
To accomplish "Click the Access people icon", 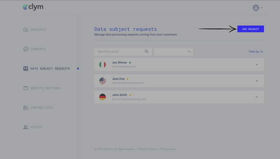I will (x=26, y=127).
